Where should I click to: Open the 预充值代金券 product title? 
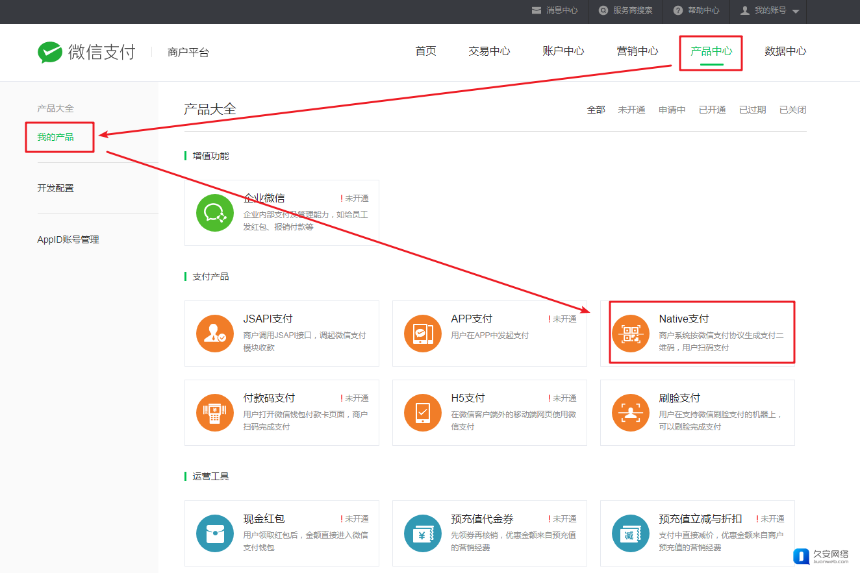[x=482, y=518]
